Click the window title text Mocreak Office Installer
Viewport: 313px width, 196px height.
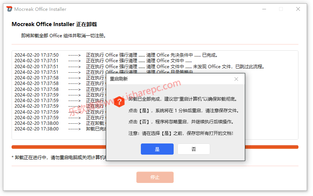40,9
